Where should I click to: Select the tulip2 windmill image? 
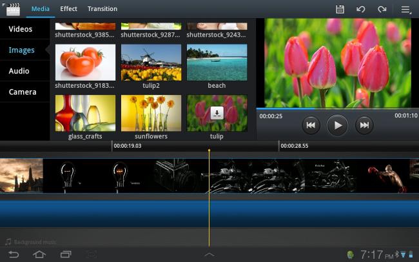[151, 63]
